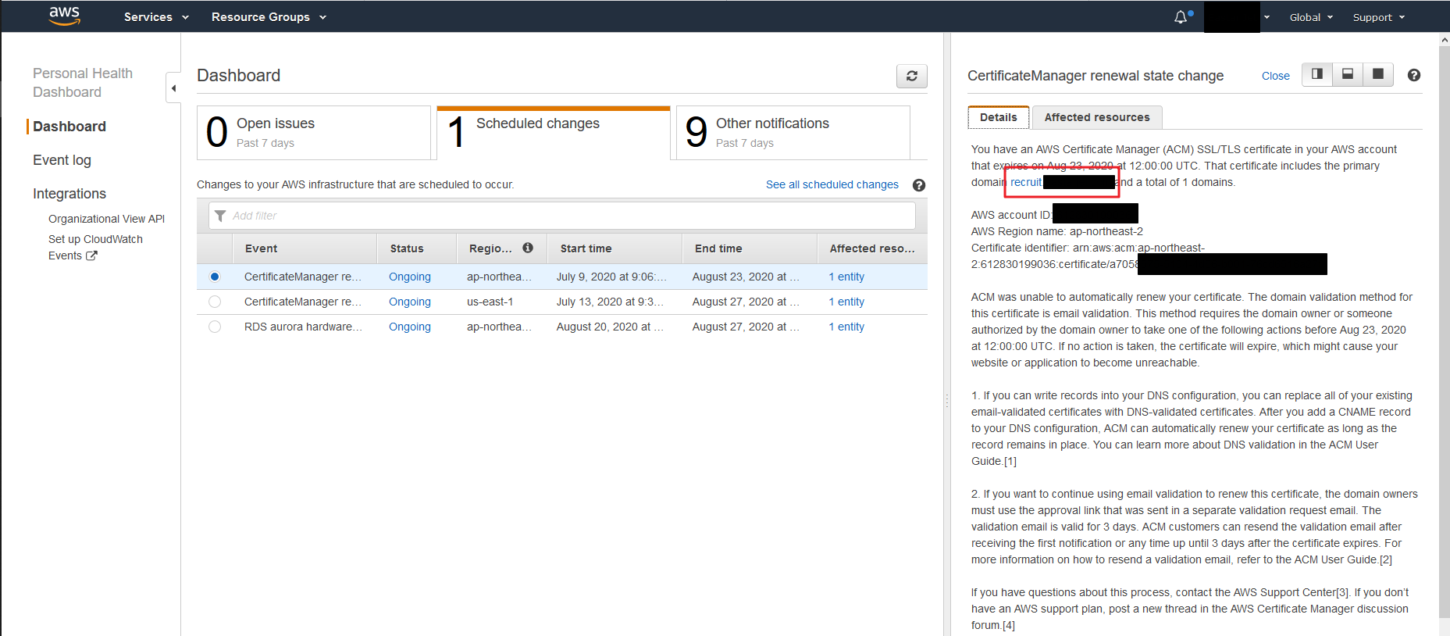Open Dashboard in the sidebar

pyautogui.click(x=69, y=127)
